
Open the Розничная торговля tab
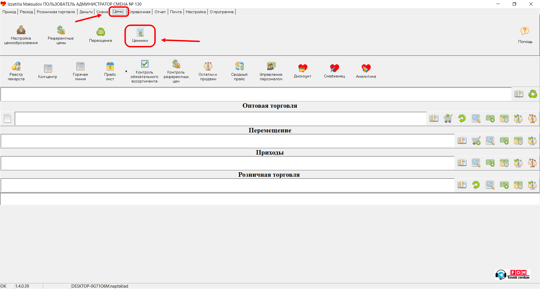click(x=56, y=12)
